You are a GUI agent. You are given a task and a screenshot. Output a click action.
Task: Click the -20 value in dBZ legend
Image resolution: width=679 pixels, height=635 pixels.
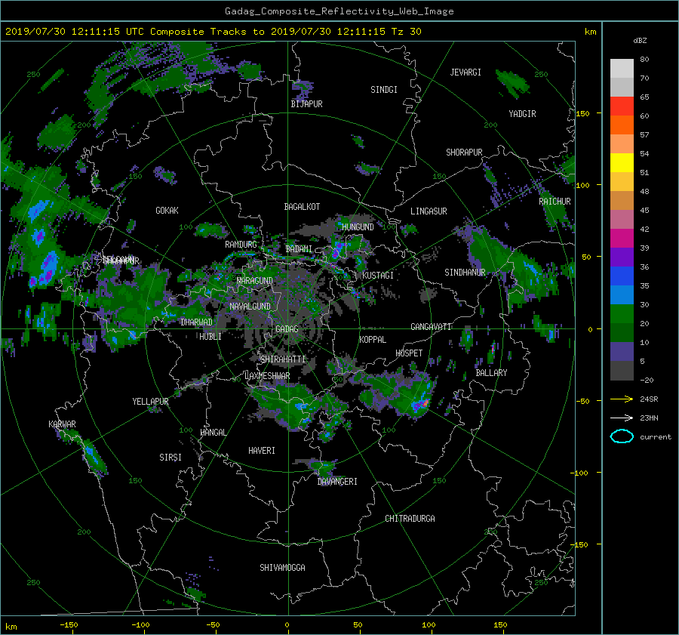point(647,380)
